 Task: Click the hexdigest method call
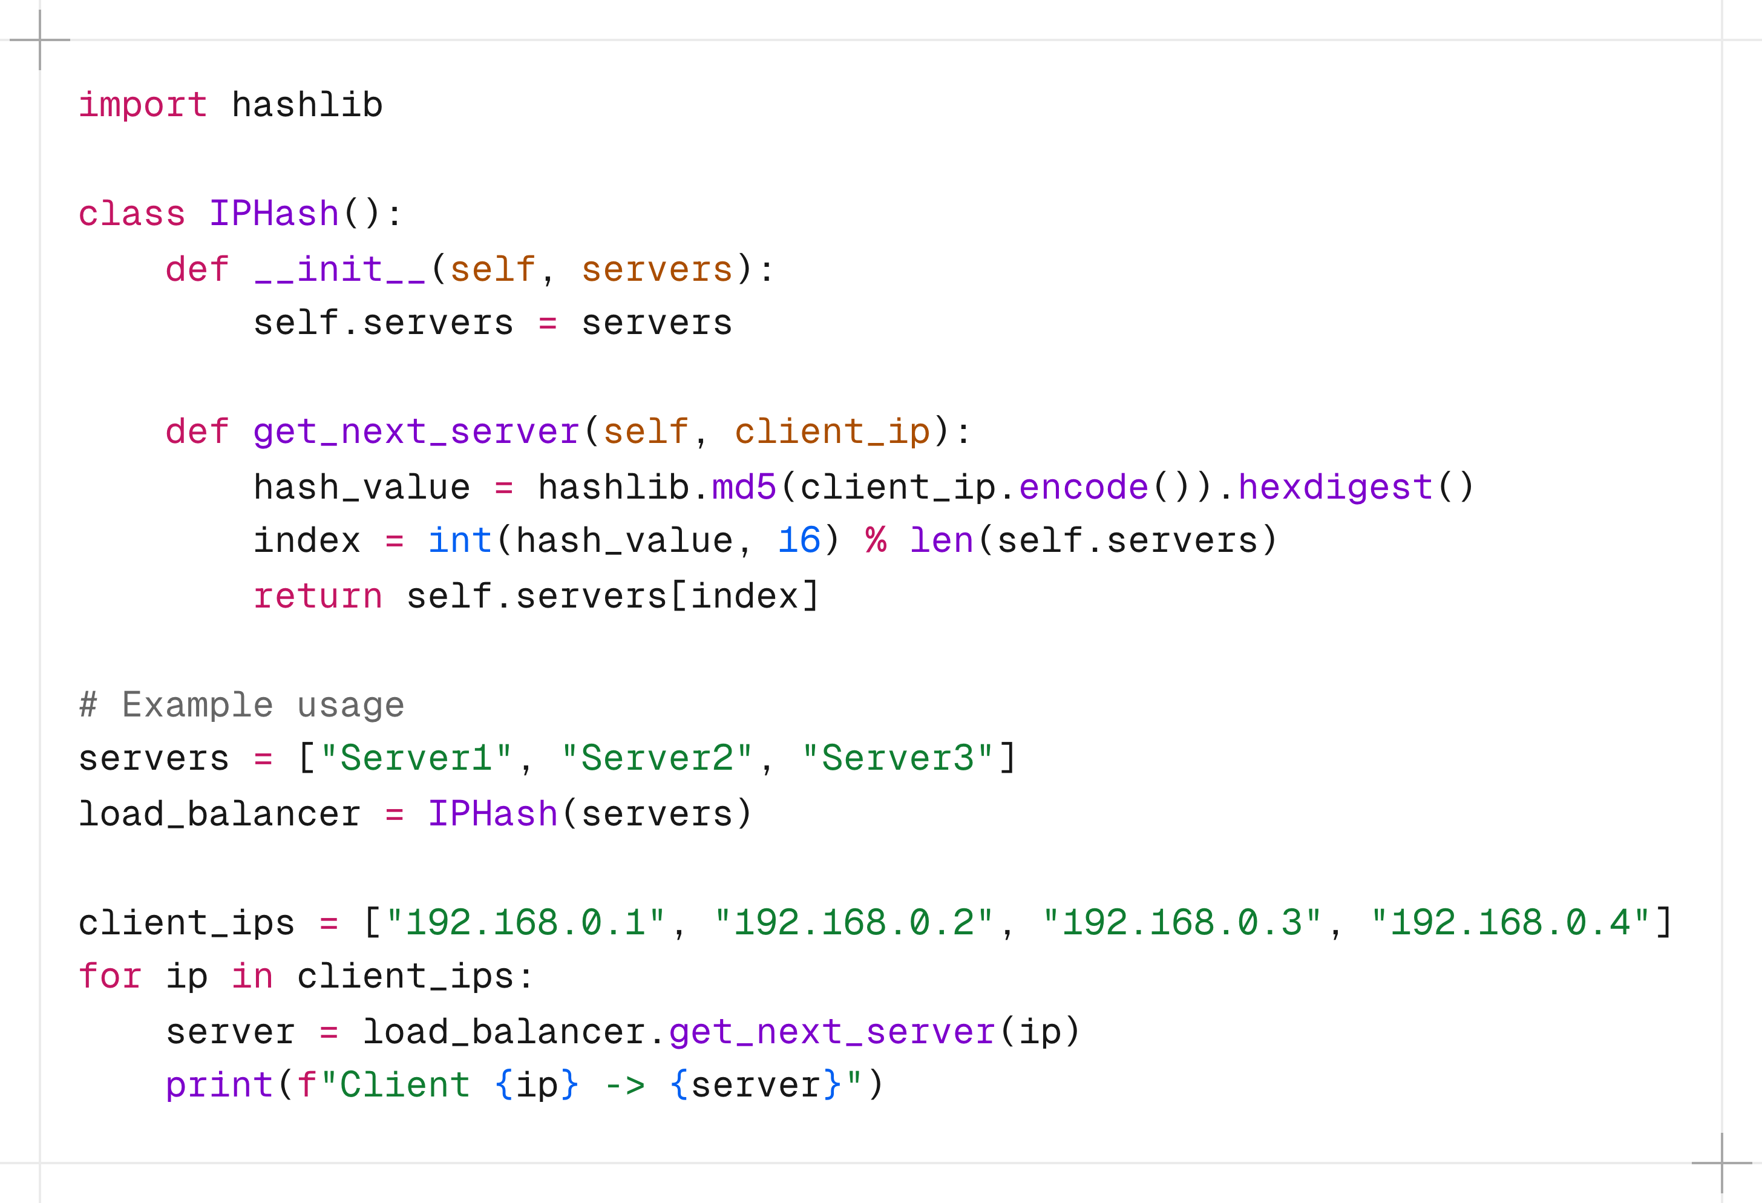1335,487
